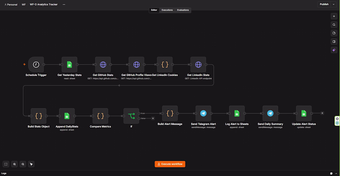This screenshot has height=176, width=340.
Task: Open the canvas search icon
Action: pos(334,25)
